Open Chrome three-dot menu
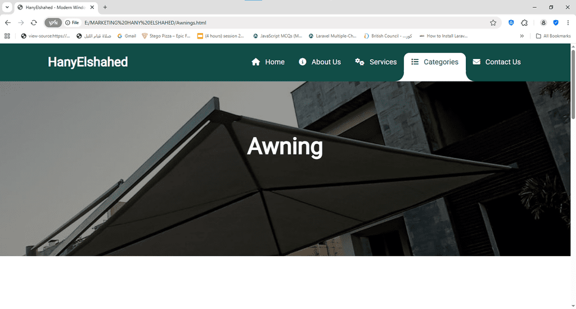The height and width of the screenshot is (309, 576). (568, 22)
